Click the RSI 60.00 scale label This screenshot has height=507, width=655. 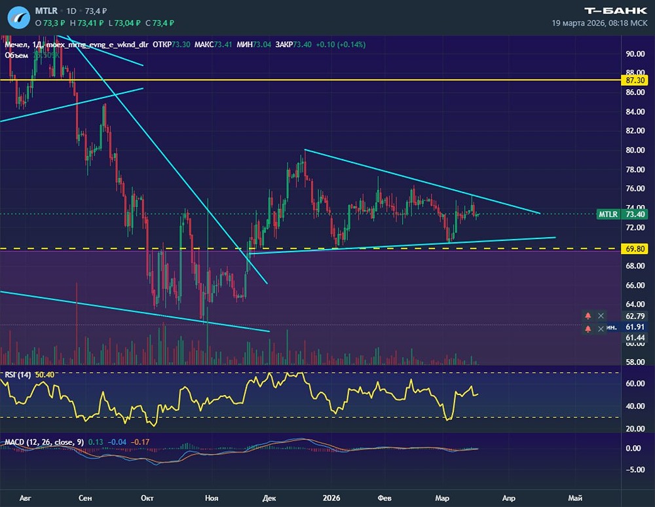click(635, 383)
